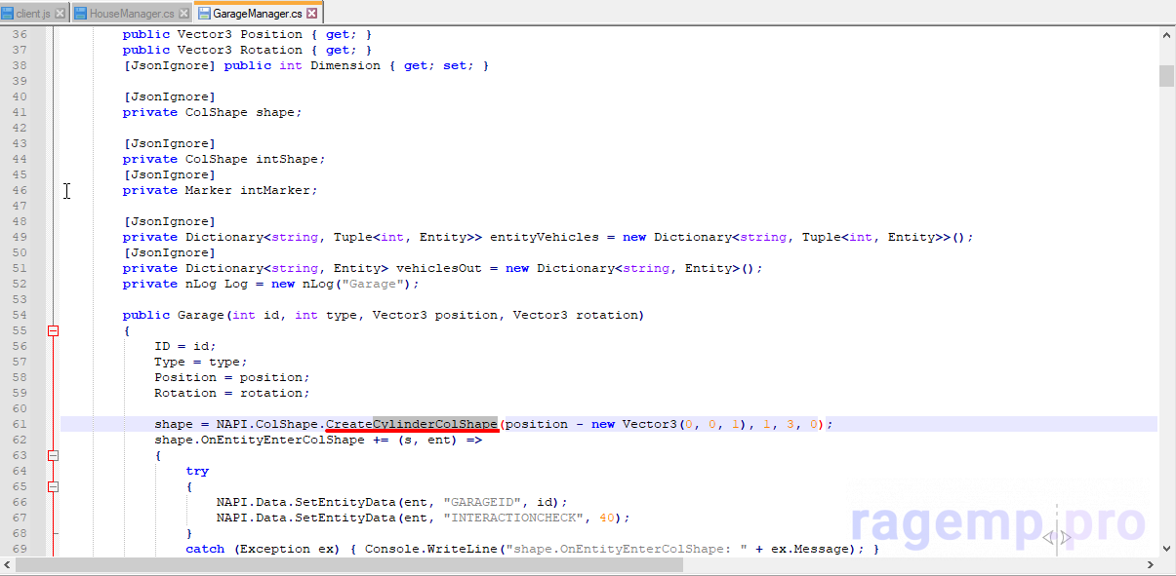Click the vertical scrollbar thumb

coord(1166,76)
